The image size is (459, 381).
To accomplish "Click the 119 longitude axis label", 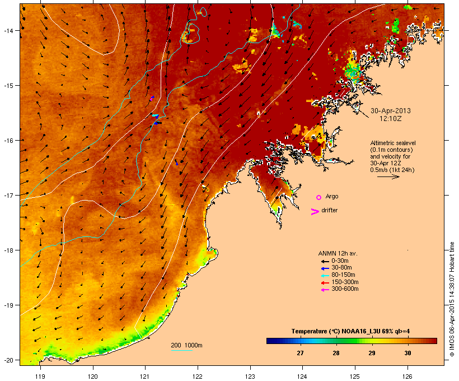I will 40,377.
